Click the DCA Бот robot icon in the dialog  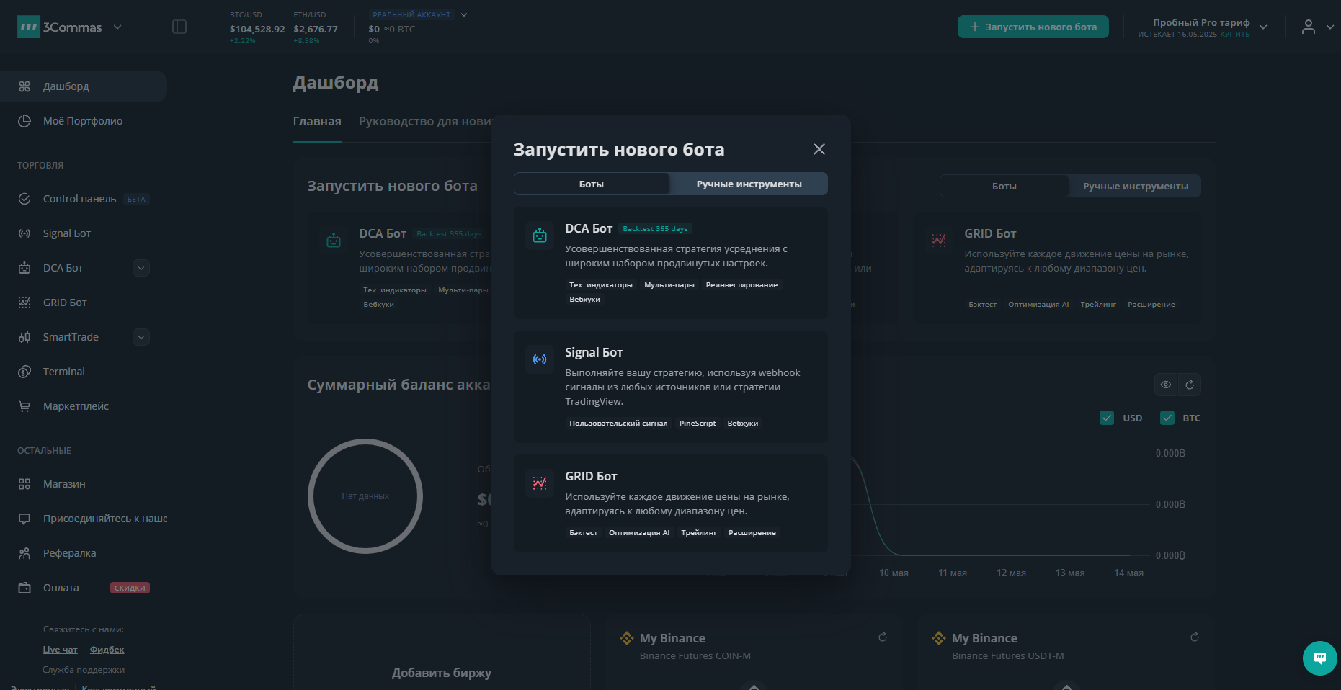[540, 235]
